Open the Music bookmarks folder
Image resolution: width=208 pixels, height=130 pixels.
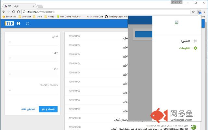(x=38, y=17)
